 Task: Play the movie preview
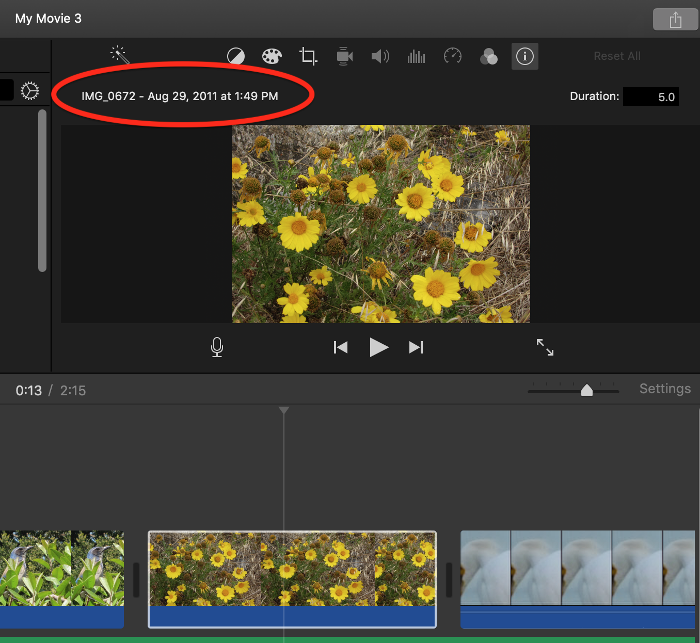[x=379, y=347]
